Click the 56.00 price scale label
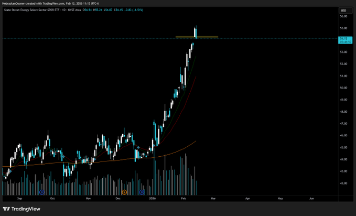This screenshot has height=216, width=356. pyautogui.click(x=343, y=17)
